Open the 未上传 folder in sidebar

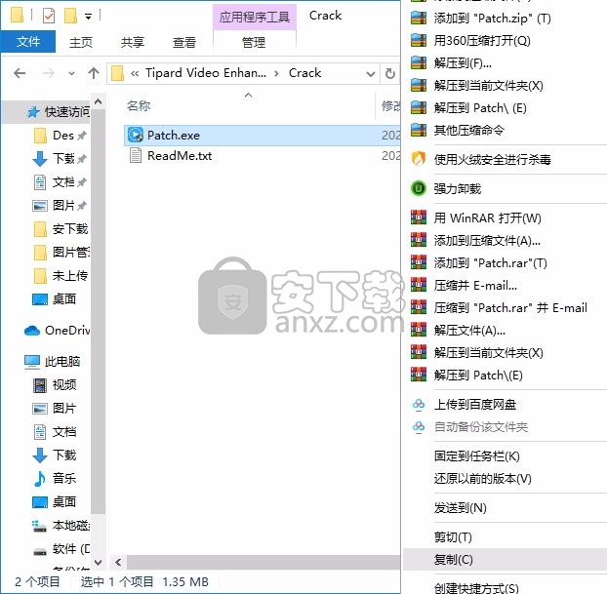[61, 275]
